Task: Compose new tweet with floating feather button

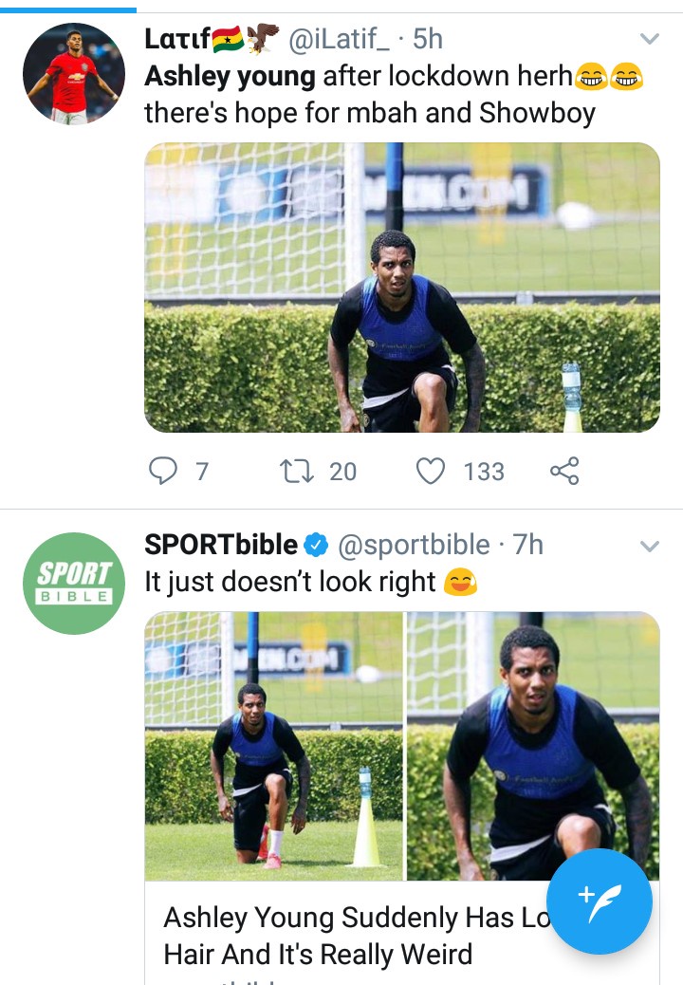Action: point(600,901)
